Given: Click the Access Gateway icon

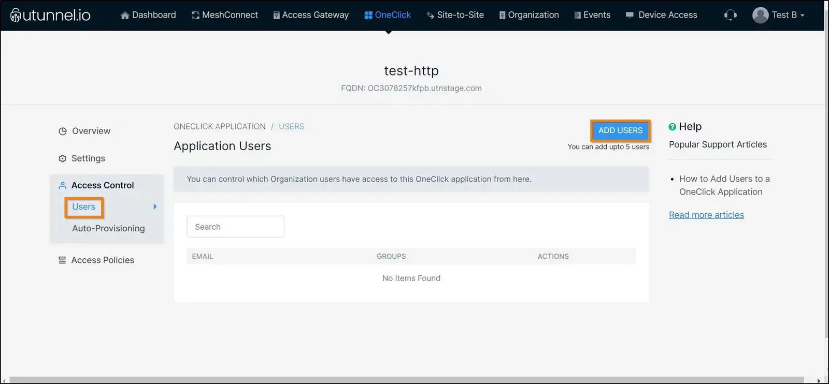Looking at the screenshot, I should (x=276, y=16).
